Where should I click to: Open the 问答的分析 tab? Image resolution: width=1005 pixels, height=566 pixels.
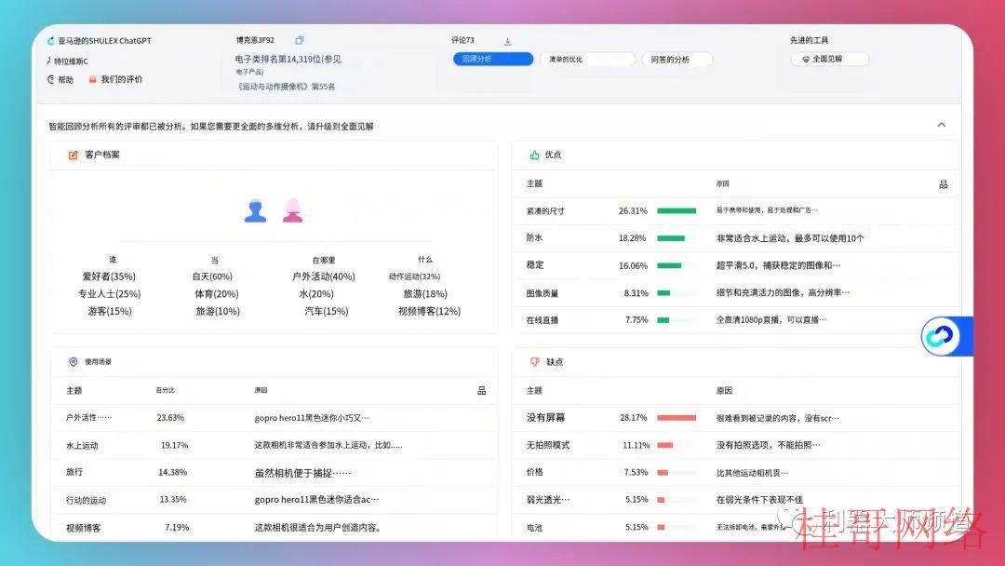[677, 59]
